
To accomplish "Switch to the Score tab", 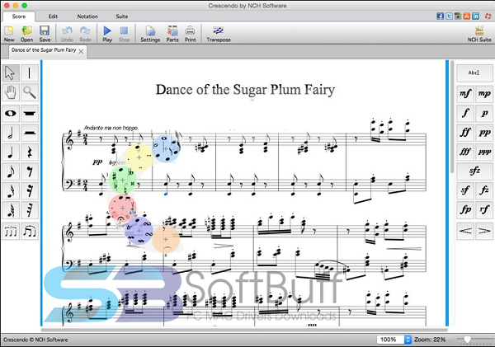I will click(x=19, y=16).
